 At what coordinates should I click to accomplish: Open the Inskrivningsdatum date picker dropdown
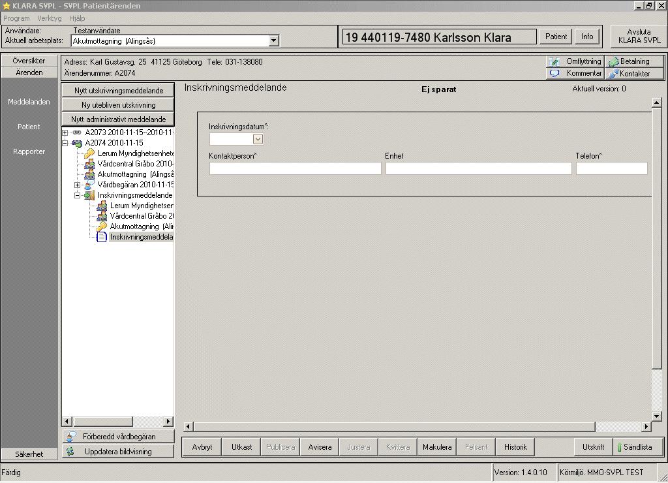(x=258, y=139)
